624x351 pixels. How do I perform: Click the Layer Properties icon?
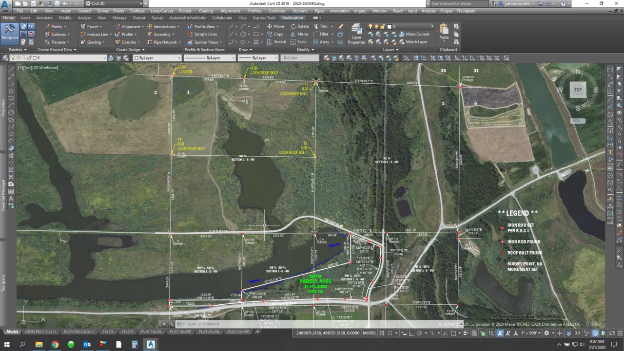(x=356, y=34)
